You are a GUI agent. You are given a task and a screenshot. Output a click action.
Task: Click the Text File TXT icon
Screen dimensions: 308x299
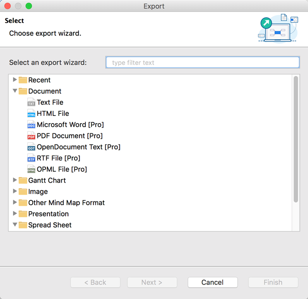tap(31, 103)
